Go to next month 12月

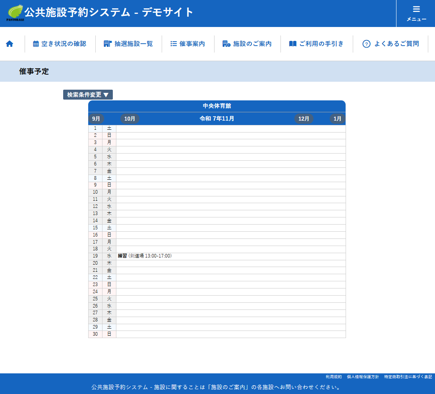[x=304, y=119]
